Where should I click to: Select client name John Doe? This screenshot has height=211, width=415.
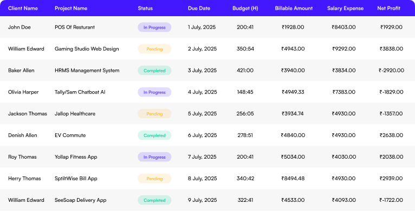pyautogui.click(x=20, y=27)
